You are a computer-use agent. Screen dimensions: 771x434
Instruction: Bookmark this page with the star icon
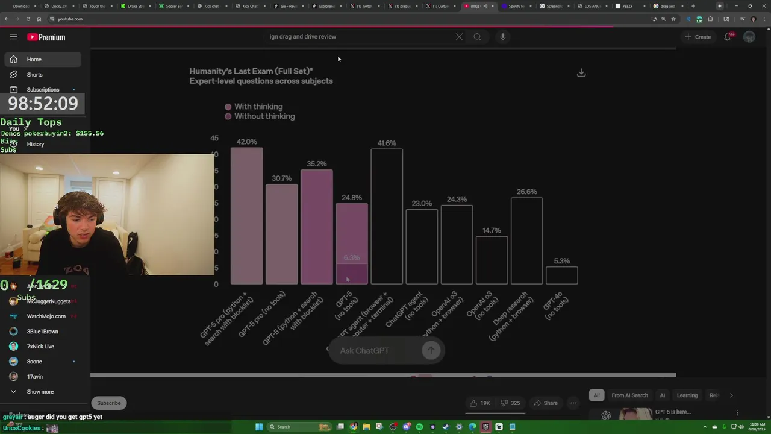coord(673,19)
